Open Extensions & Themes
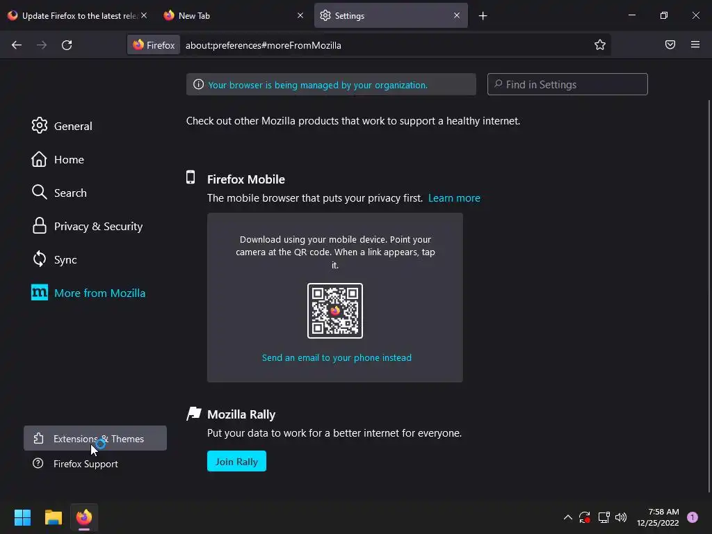This screenshot has height=534, width=712. point(95,438)
